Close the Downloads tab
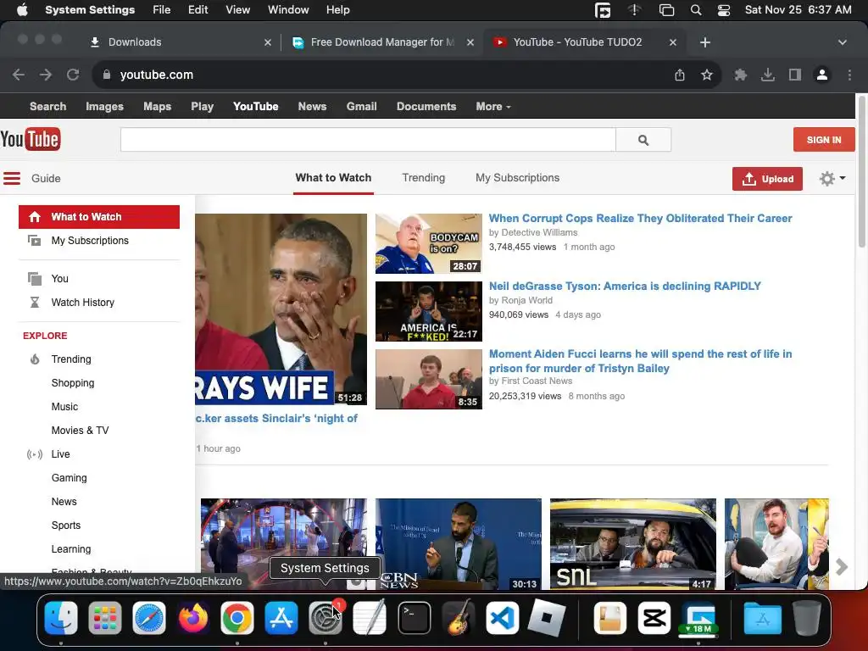868x651 pixels. (x=268, y=42)
